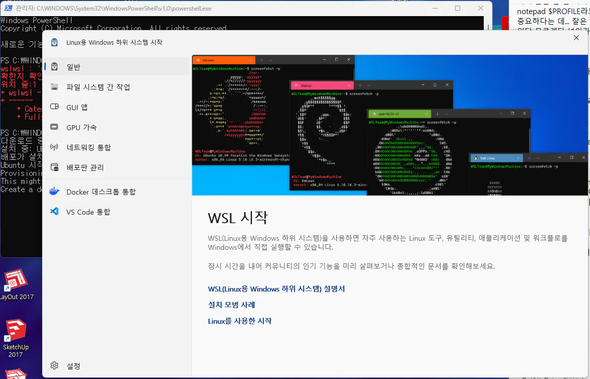This screenshot has width=590, height=379.
Task: Click the WSL 시작 heading
Action: click(x=238, y=218)
